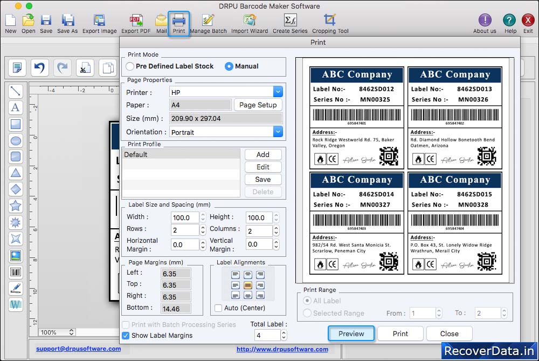Image resolution: width=539 pixels, height=361 pixels.
Task: Adjust the label Height stepper
Action: (x=276, y=217)
